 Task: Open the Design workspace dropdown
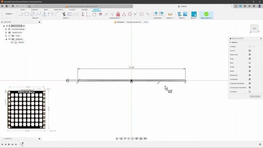coord(9,14)
